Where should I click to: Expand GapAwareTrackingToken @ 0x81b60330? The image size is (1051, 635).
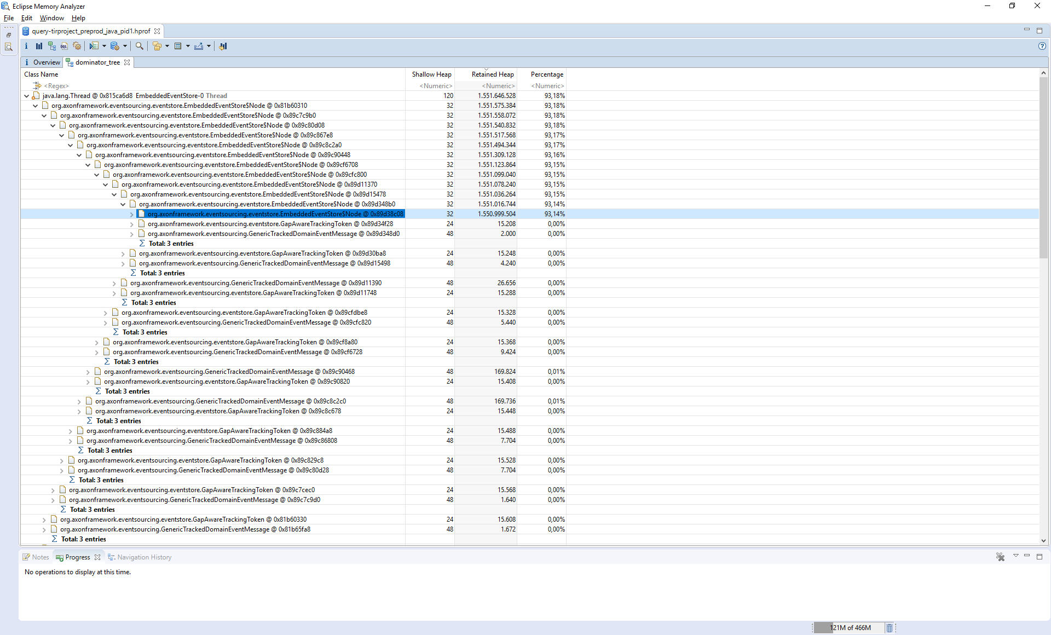pos(44,519)
